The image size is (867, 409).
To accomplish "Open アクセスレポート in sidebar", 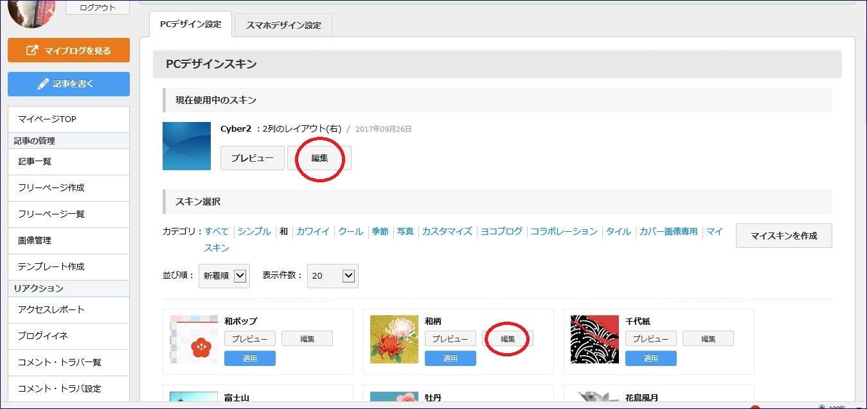I will pos(69,309).
